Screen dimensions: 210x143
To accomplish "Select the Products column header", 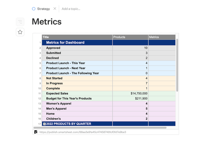I will (x=130, y=37).
